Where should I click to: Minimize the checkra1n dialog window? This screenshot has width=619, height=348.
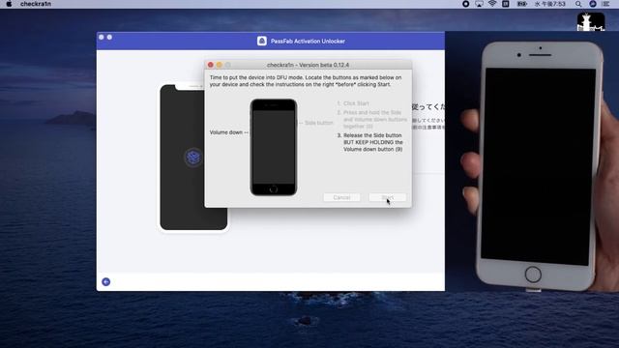click(220, 65)
